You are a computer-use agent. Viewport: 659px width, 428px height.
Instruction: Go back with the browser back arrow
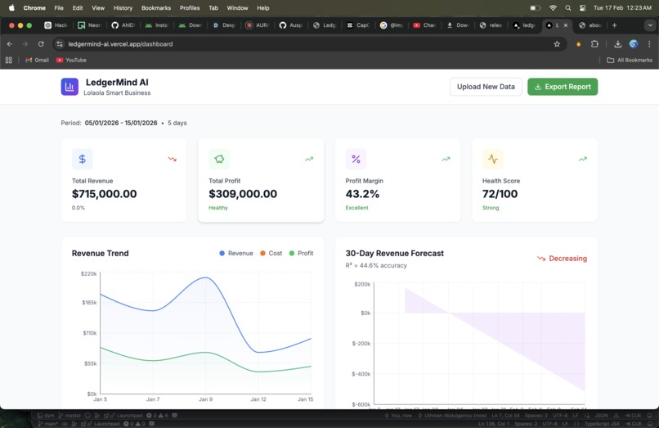(10, 43)
